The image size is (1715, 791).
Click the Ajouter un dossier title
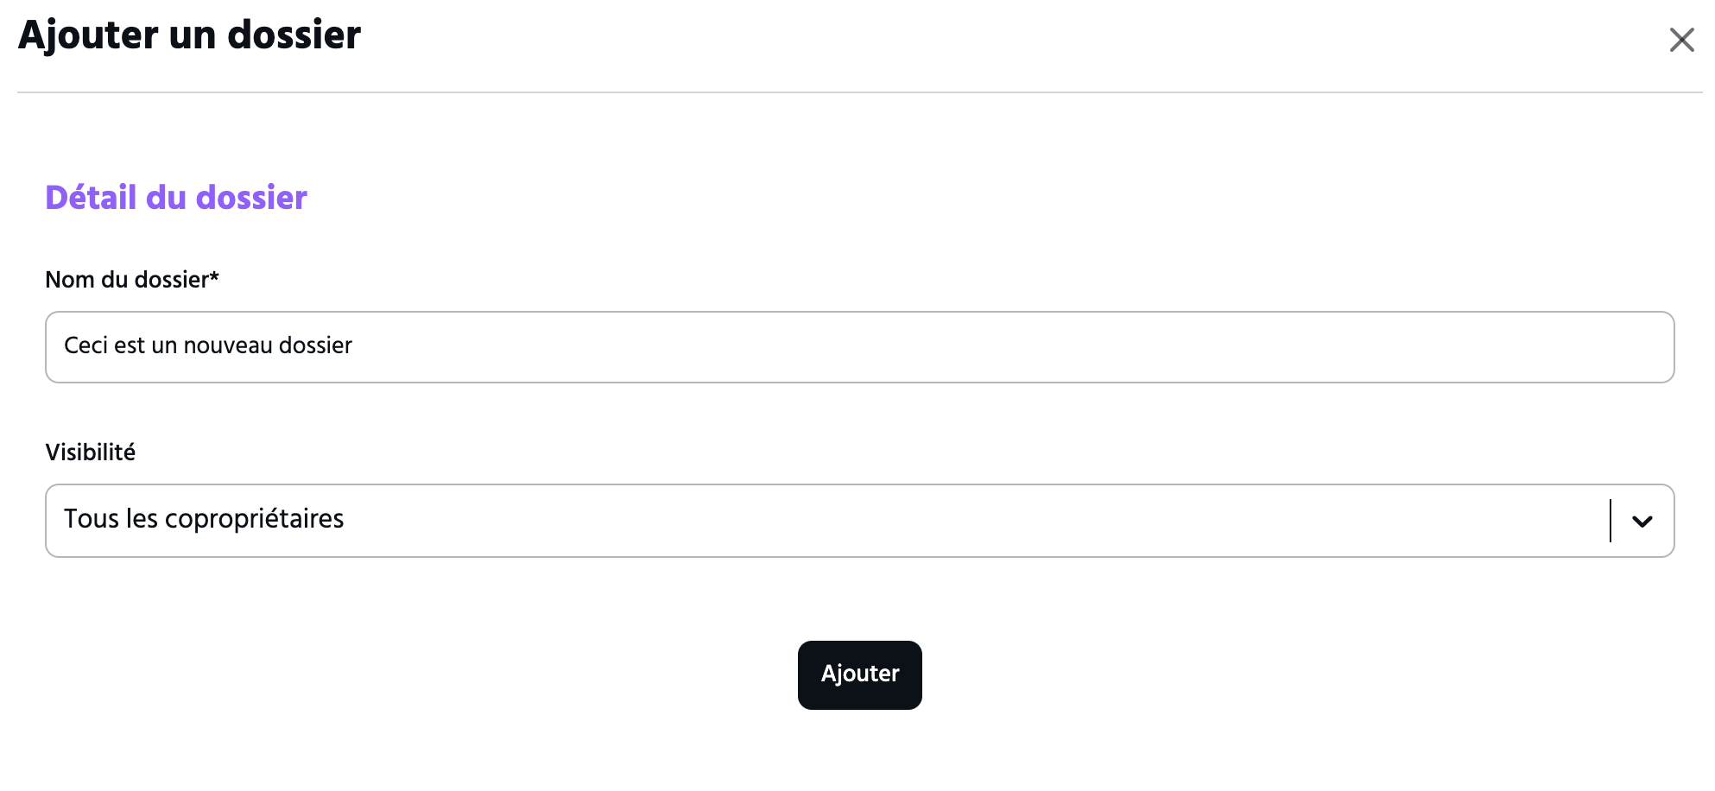pos(189,36)
